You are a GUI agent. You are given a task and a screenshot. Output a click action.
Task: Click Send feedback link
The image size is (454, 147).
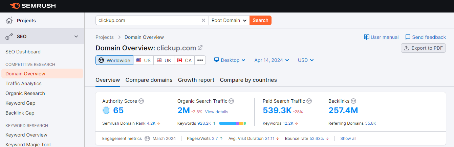426,37
